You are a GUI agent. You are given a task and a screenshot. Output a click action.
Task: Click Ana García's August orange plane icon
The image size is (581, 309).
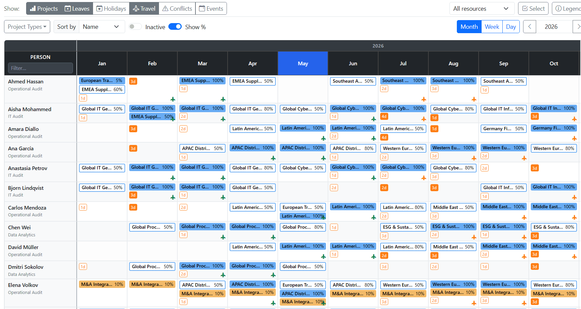pos(474,158)
